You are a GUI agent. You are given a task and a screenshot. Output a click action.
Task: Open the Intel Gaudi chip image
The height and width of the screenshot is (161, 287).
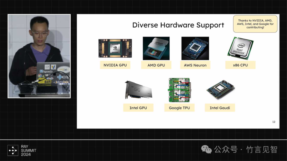tap(220, 90)
